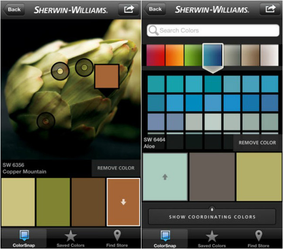Image resolution: width=283 pixels, height=249 pixels.
Task: Open Find Store pin on right screen
Action: coord(259,236)
